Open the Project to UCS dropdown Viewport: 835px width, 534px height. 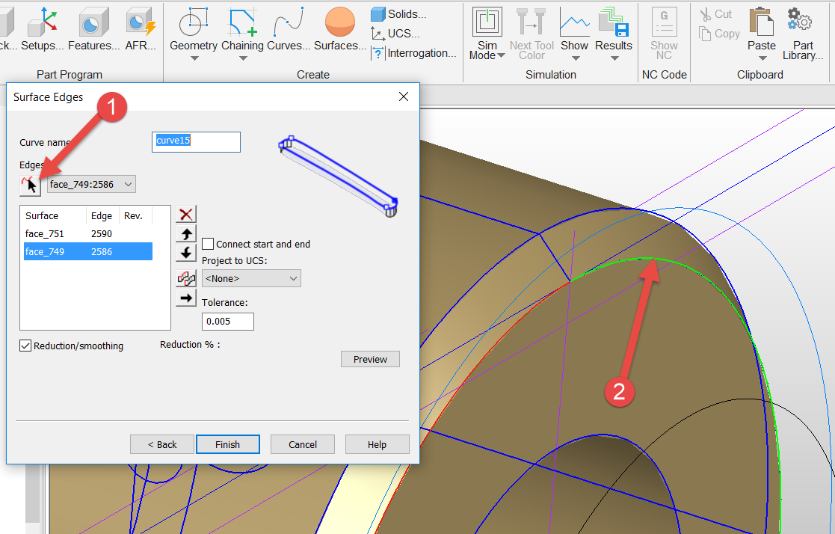click(x=250, y=277)
